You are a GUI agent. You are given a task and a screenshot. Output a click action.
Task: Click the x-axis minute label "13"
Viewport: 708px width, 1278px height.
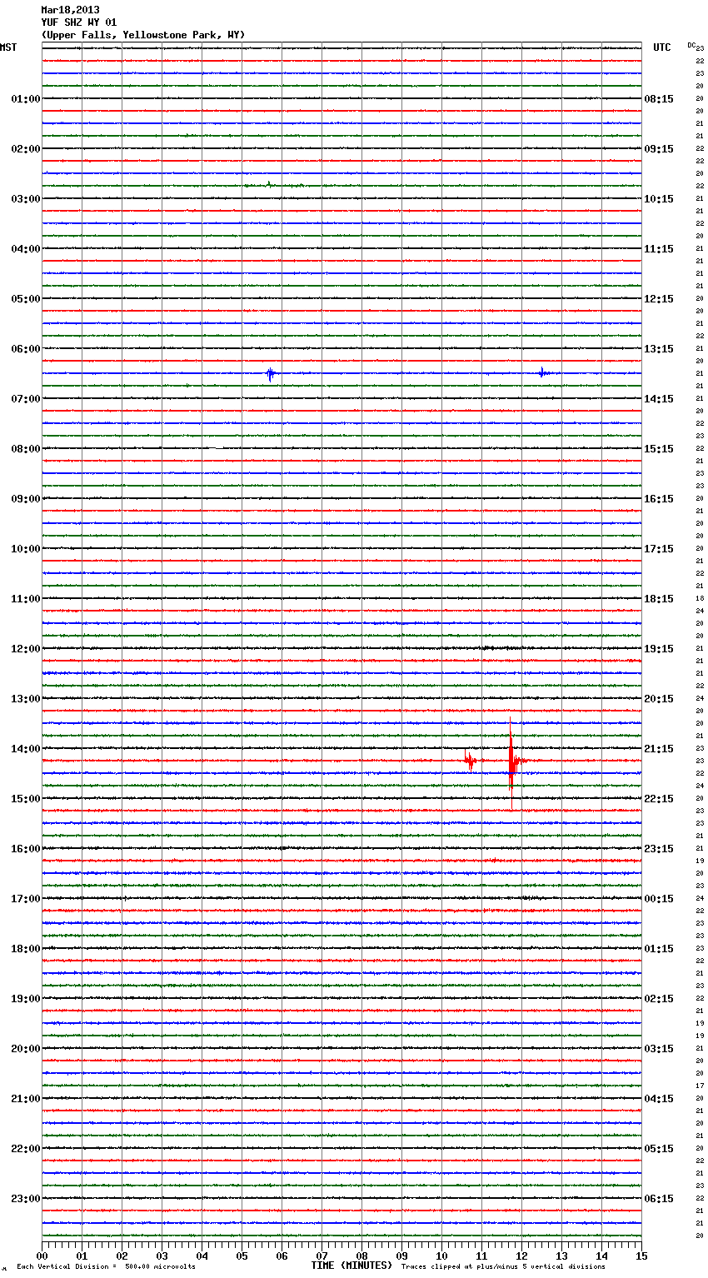point(561,1256)
